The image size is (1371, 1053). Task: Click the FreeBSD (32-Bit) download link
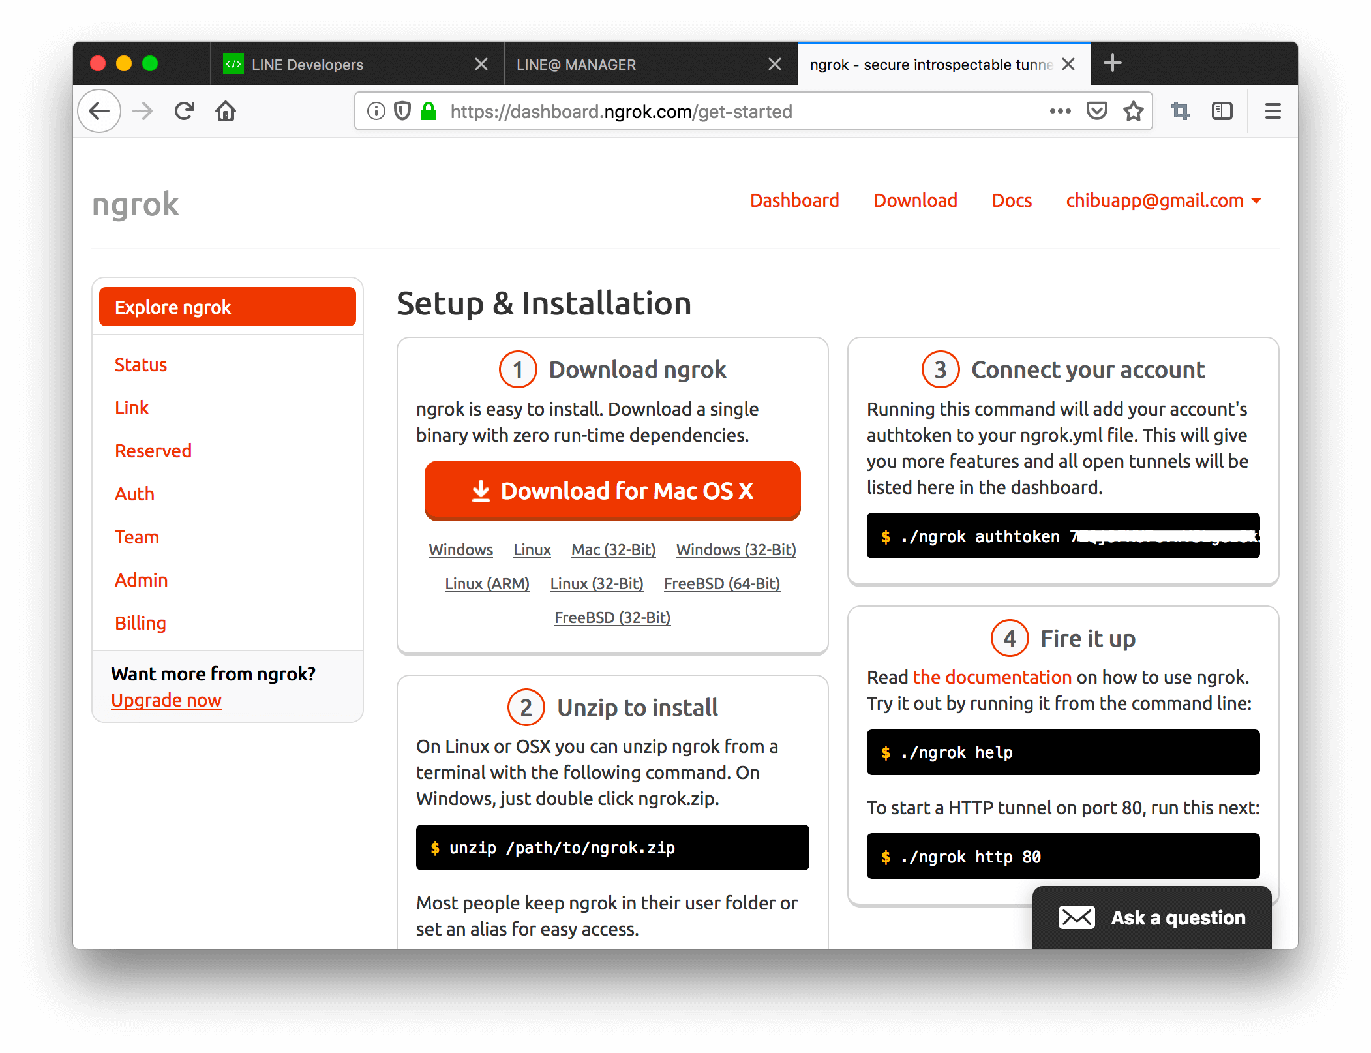click(x=612, y=617)
